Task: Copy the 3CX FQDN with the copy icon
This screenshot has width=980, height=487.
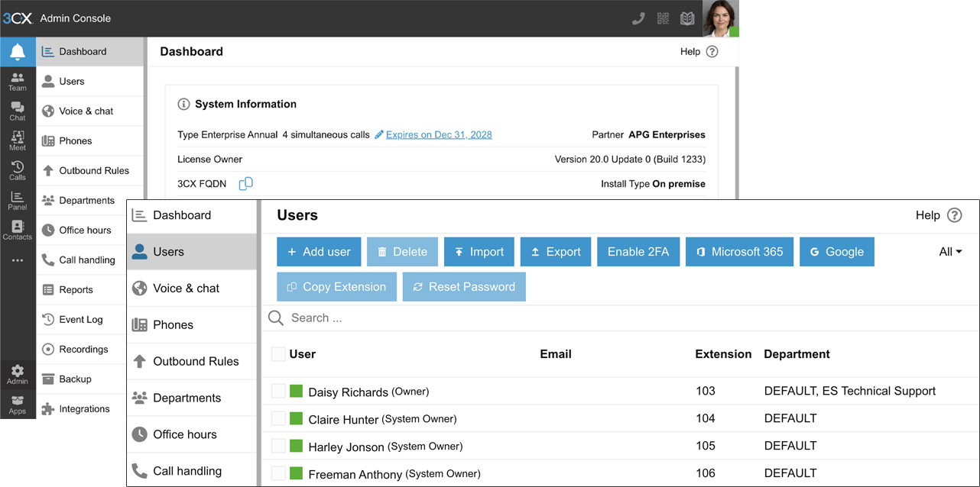Action: [x=245, y=183]
